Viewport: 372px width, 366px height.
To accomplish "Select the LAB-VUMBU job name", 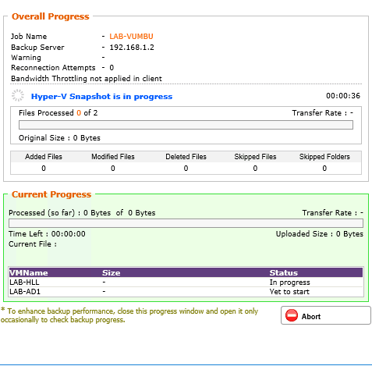I will click(131, 37).
